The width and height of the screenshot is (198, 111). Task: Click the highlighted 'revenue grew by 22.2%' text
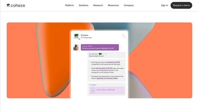pos(104,68)
